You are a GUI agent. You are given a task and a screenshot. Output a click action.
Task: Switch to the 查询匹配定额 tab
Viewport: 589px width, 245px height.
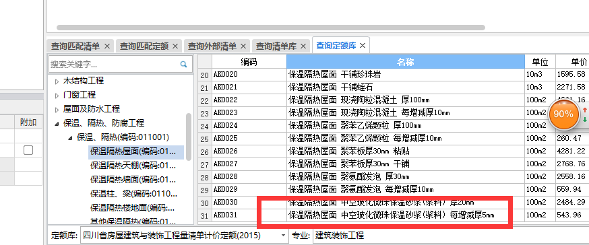tap(144, 46)
